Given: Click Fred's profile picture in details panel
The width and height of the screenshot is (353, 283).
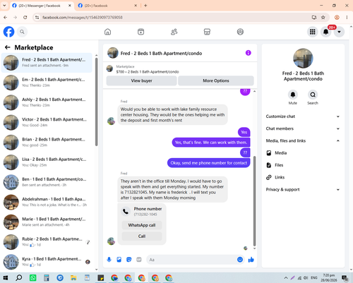Looking at the screenshot, I should coord(303,59).
